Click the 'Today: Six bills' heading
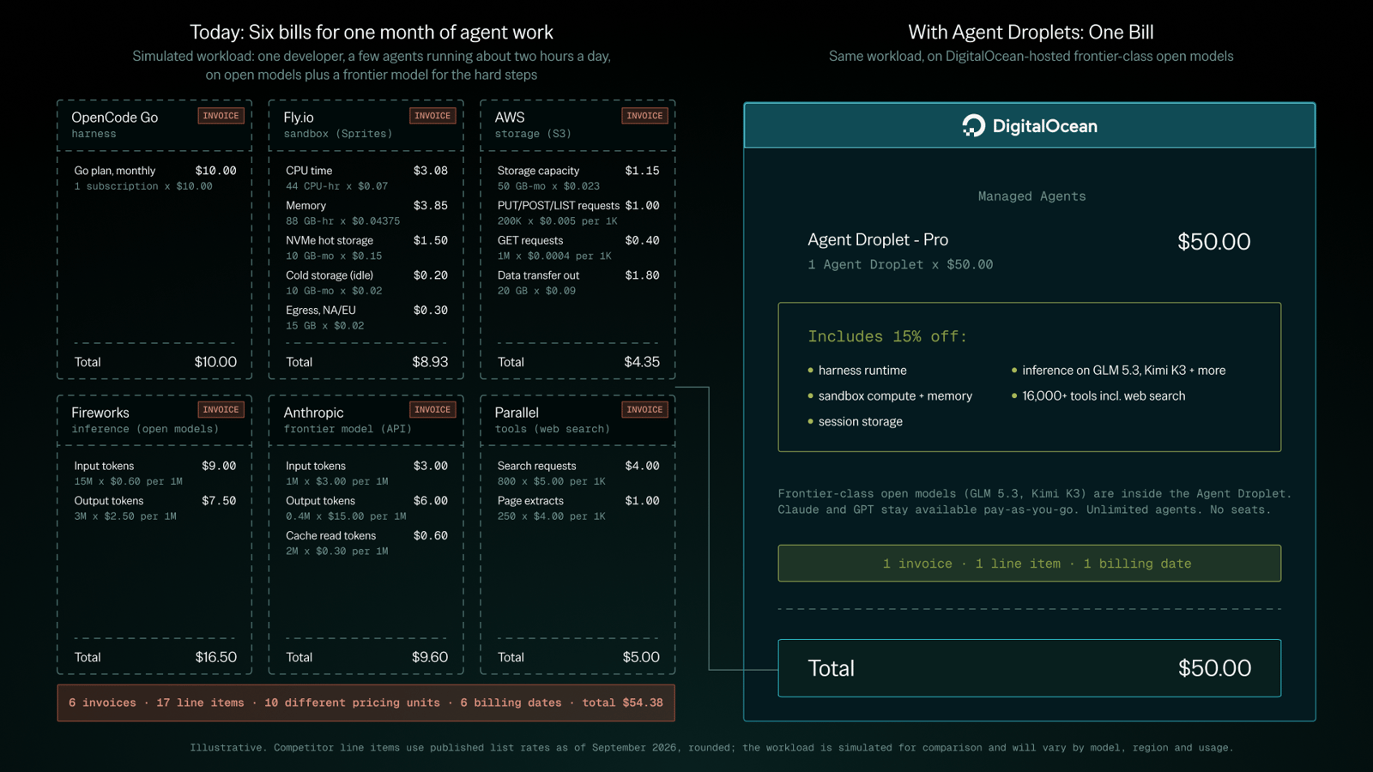This screenshot has width=1373, height=772. click(371, 33)
